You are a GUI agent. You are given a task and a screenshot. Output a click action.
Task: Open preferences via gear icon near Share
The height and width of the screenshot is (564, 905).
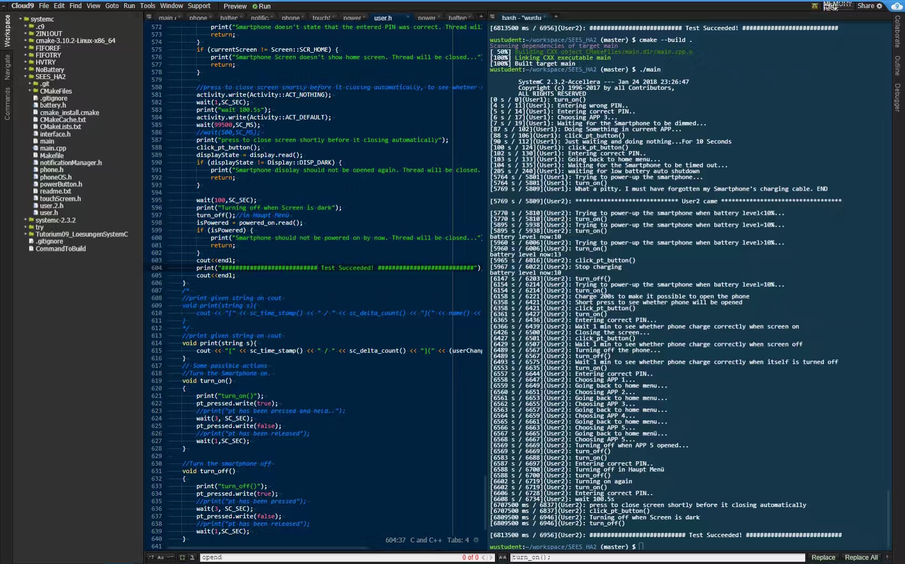880,6
